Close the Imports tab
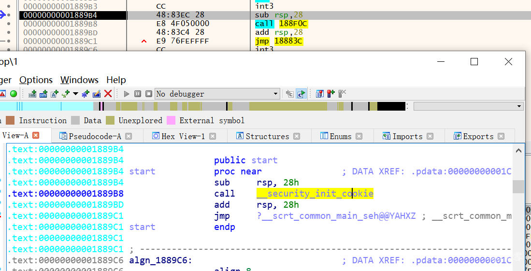 430,136
